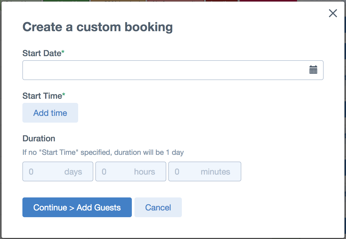This screenshot has height=239, width=346.
Task: Click the tan status strip behind dialog
Action: pyautogui.click(x=119, y=1)
